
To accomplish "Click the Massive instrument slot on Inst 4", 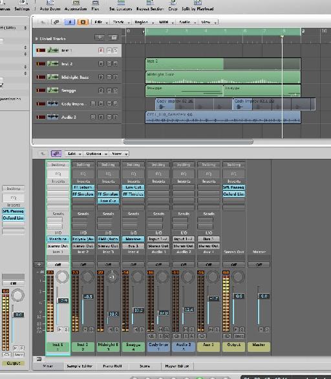I will (x=133, y=239).
